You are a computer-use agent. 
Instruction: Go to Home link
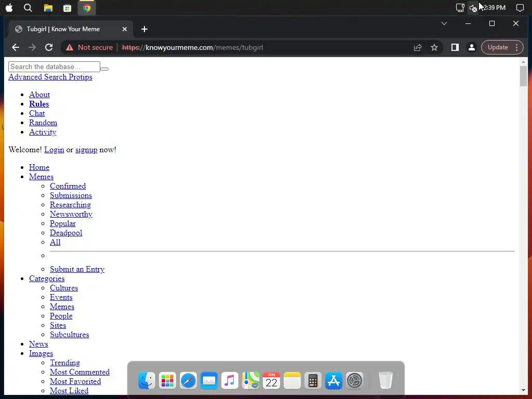click(x=39, y=167)
